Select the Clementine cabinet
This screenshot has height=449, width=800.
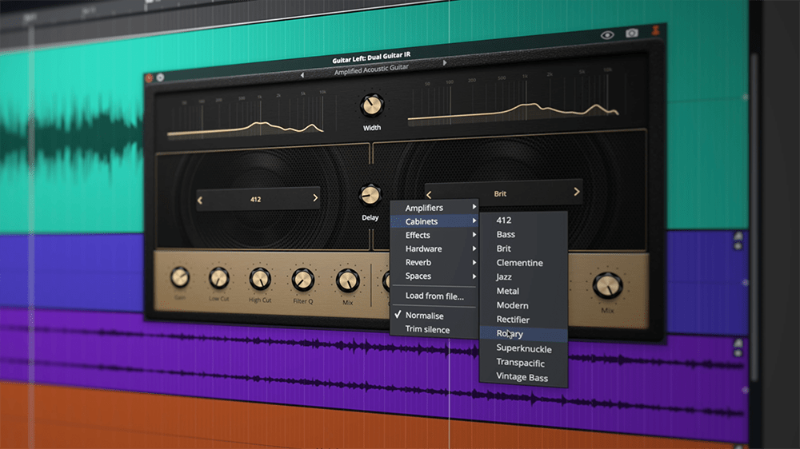point(519,262)
